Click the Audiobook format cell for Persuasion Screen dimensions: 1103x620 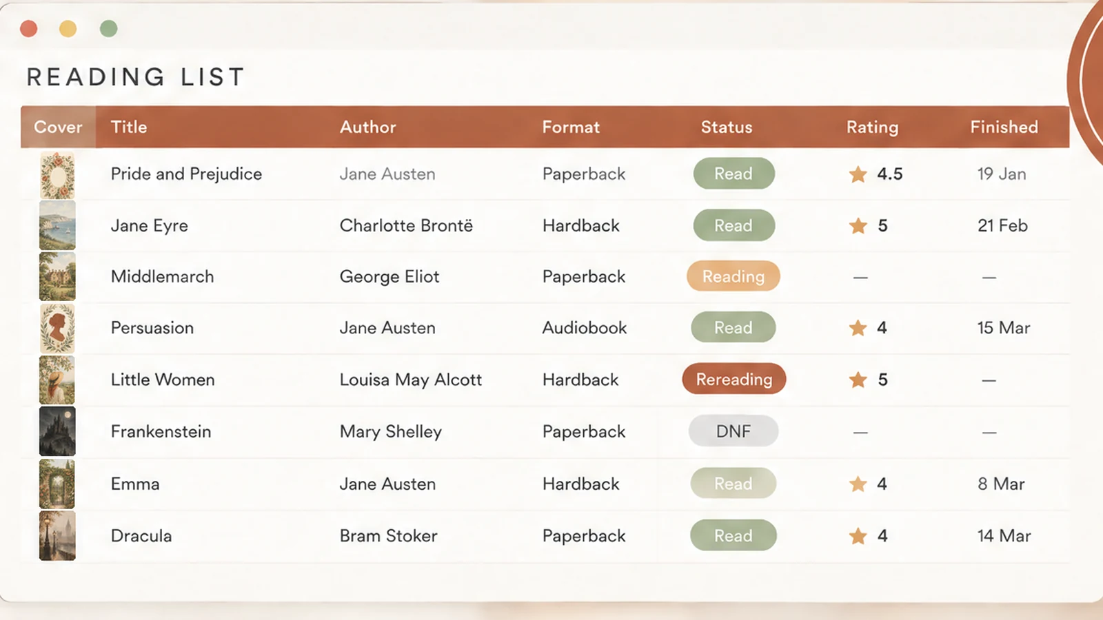point(585,328)
